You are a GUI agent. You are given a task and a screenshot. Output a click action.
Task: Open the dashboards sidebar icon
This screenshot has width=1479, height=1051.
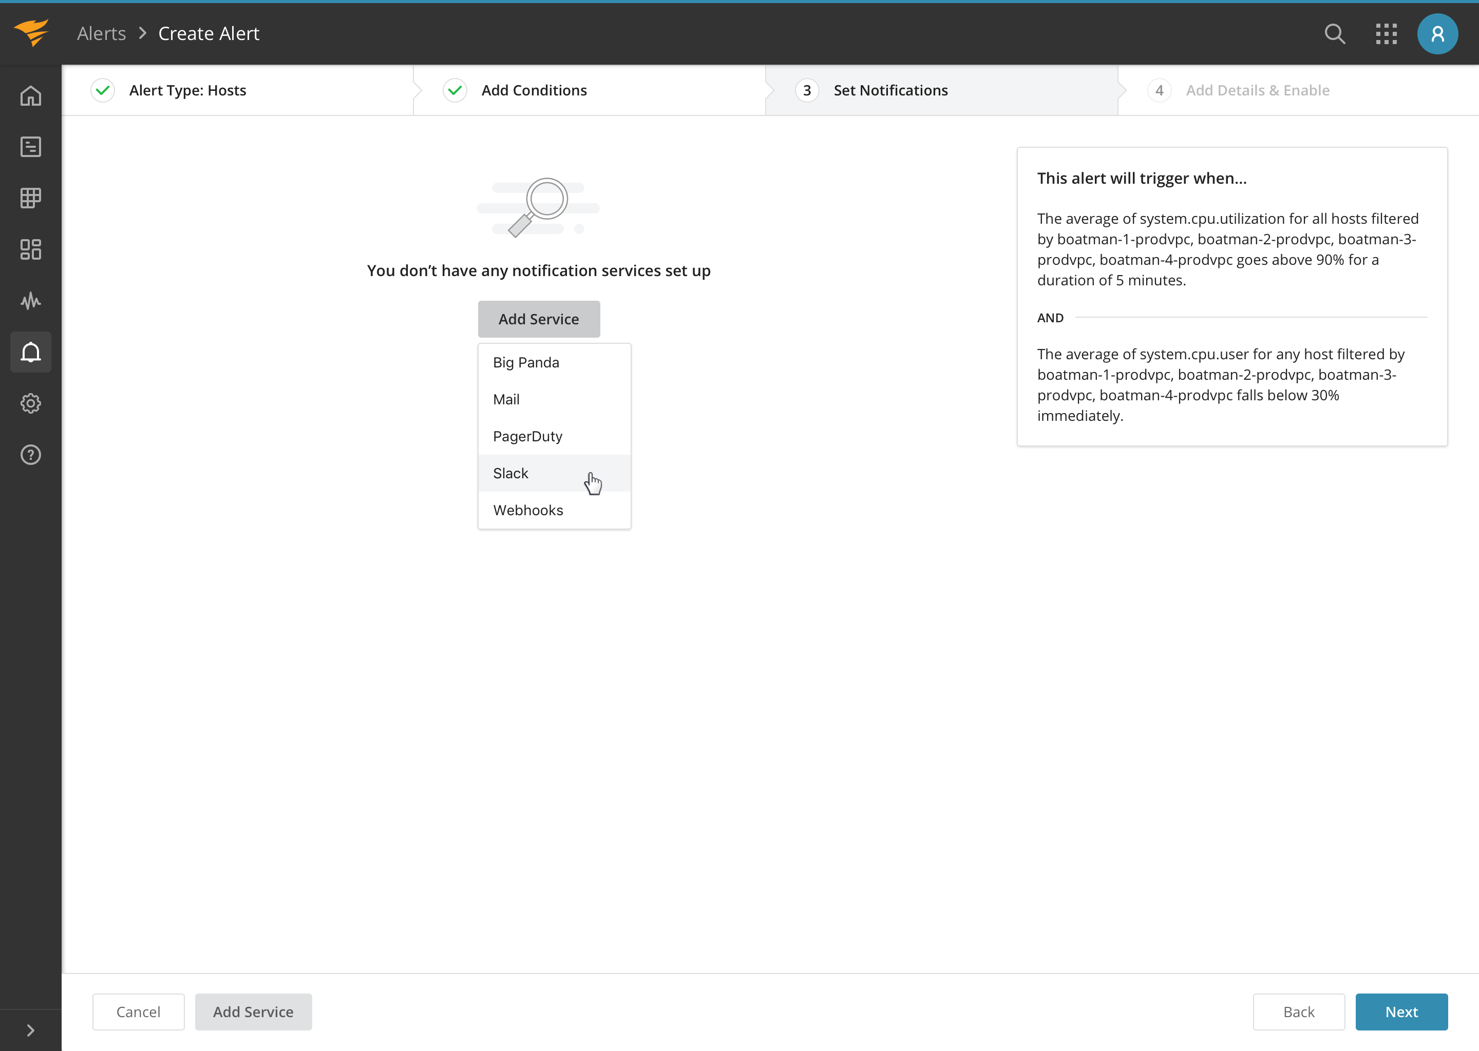point(30,249)
